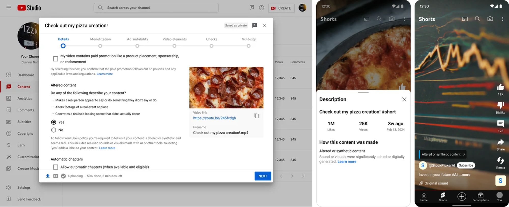Click the Remix icon on the Short
The width and height of the screenshot is (509, 207).
click(x=500, y=160)
